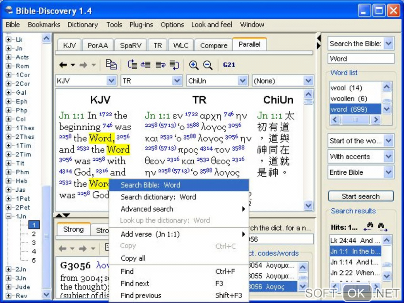Choose Copy all in context menu
404x303 pixels.
coord(179,258)
